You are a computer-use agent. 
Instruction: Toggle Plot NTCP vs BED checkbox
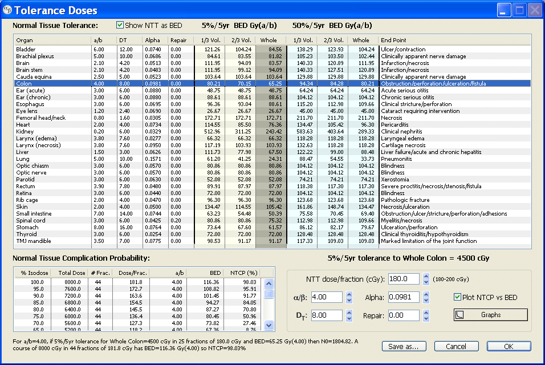click(x=457, y=297)
